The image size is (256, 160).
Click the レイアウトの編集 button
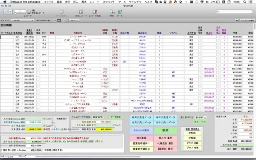coord(247,20)
